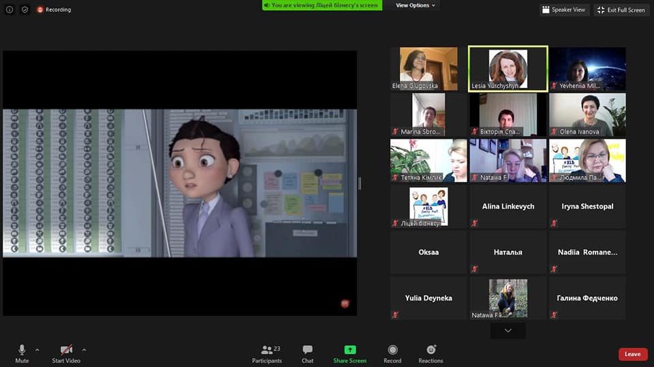The image size is (654, 367).
Task: Click the green Share Screen icon
Action: [350, 349]
